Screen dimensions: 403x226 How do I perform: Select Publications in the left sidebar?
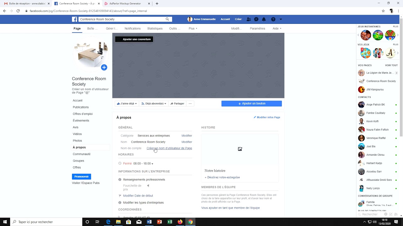(81, 107)
